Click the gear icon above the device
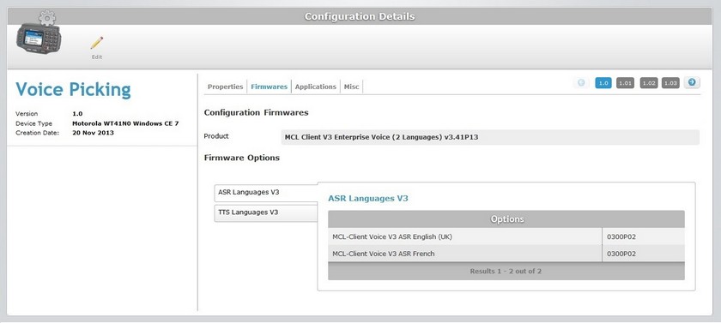 (x=47, y=18)
